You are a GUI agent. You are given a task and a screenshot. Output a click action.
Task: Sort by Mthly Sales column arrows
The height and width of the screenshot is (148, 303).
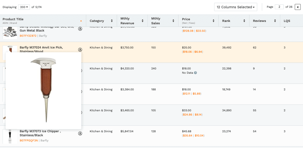[173, 21]
